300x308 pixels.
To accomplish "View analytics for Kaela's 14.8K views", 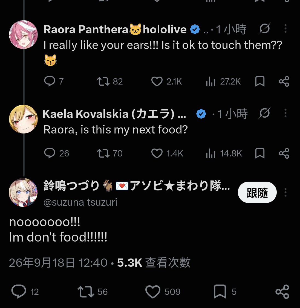I will pyautogui.click(x=224, y=153).
